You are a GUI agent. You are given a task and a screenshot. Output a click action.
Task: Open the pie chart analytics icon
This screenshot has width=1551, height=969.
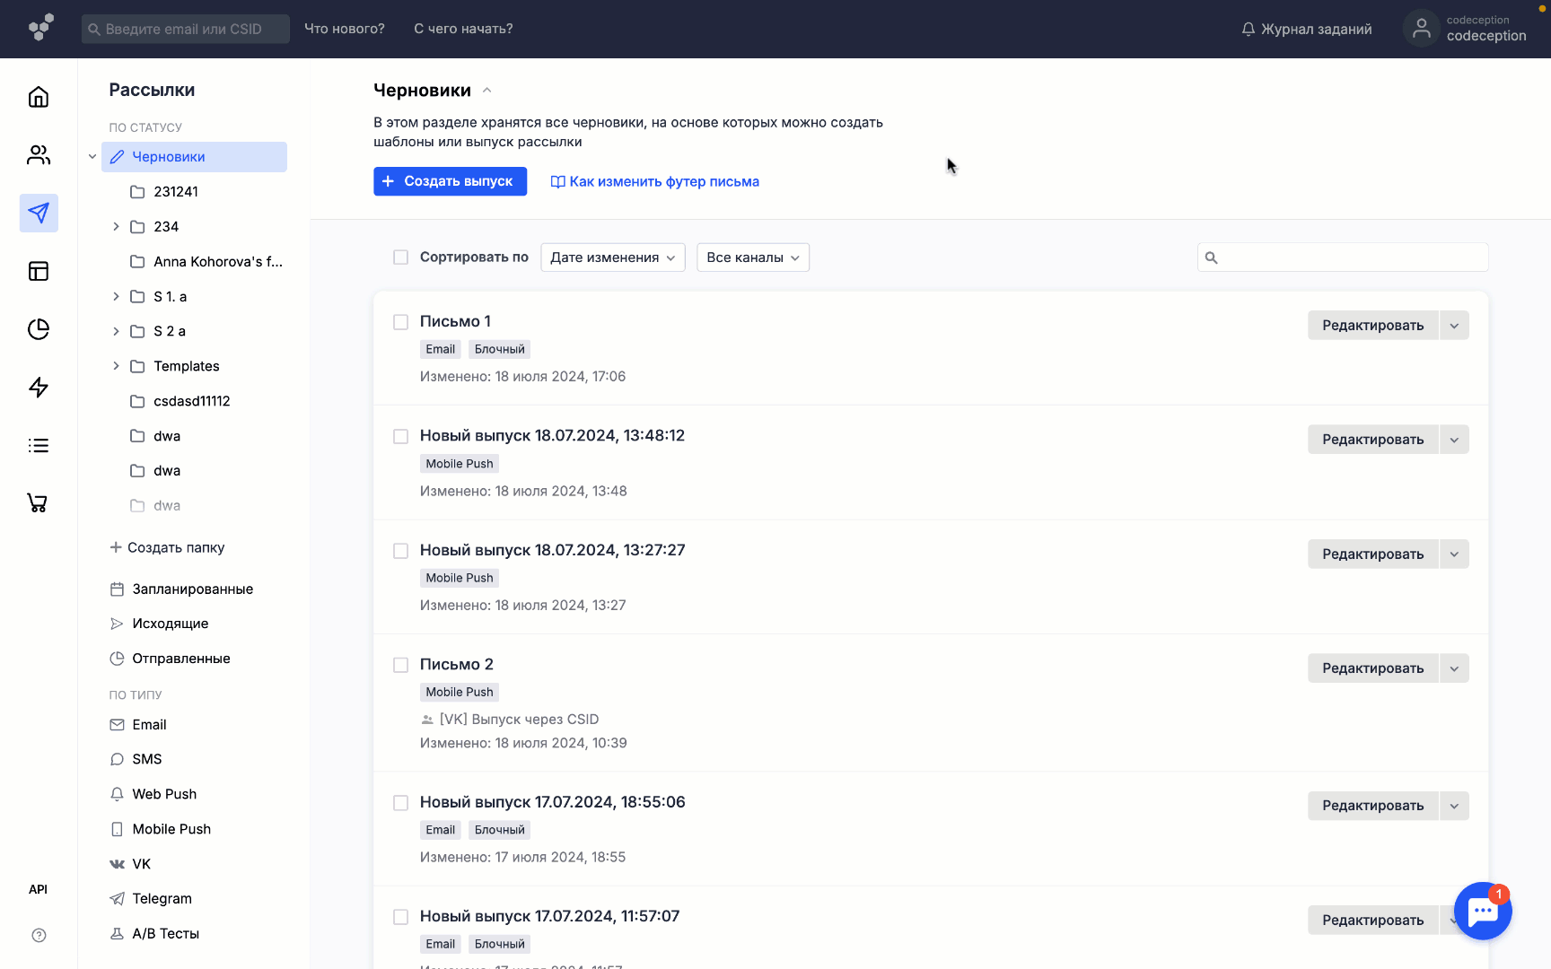39,329
